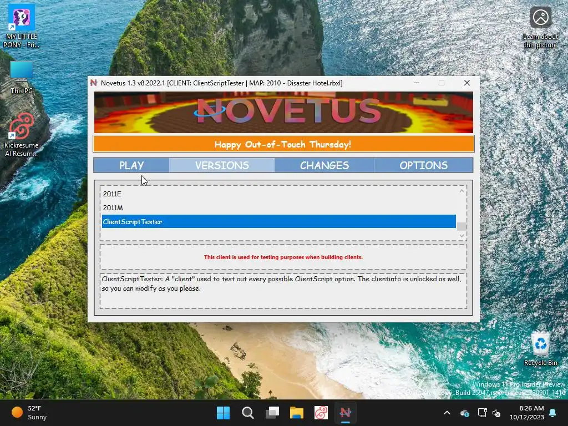This screenshot has height=426, width=568.
Task: Click the Happy Out-of-Touch Thursday banner
Action: (x=283, y=144)
